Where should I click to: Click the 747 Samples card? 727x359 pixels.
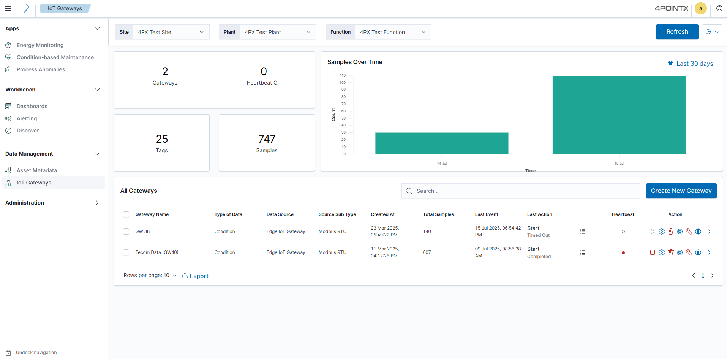click(267, 143)
